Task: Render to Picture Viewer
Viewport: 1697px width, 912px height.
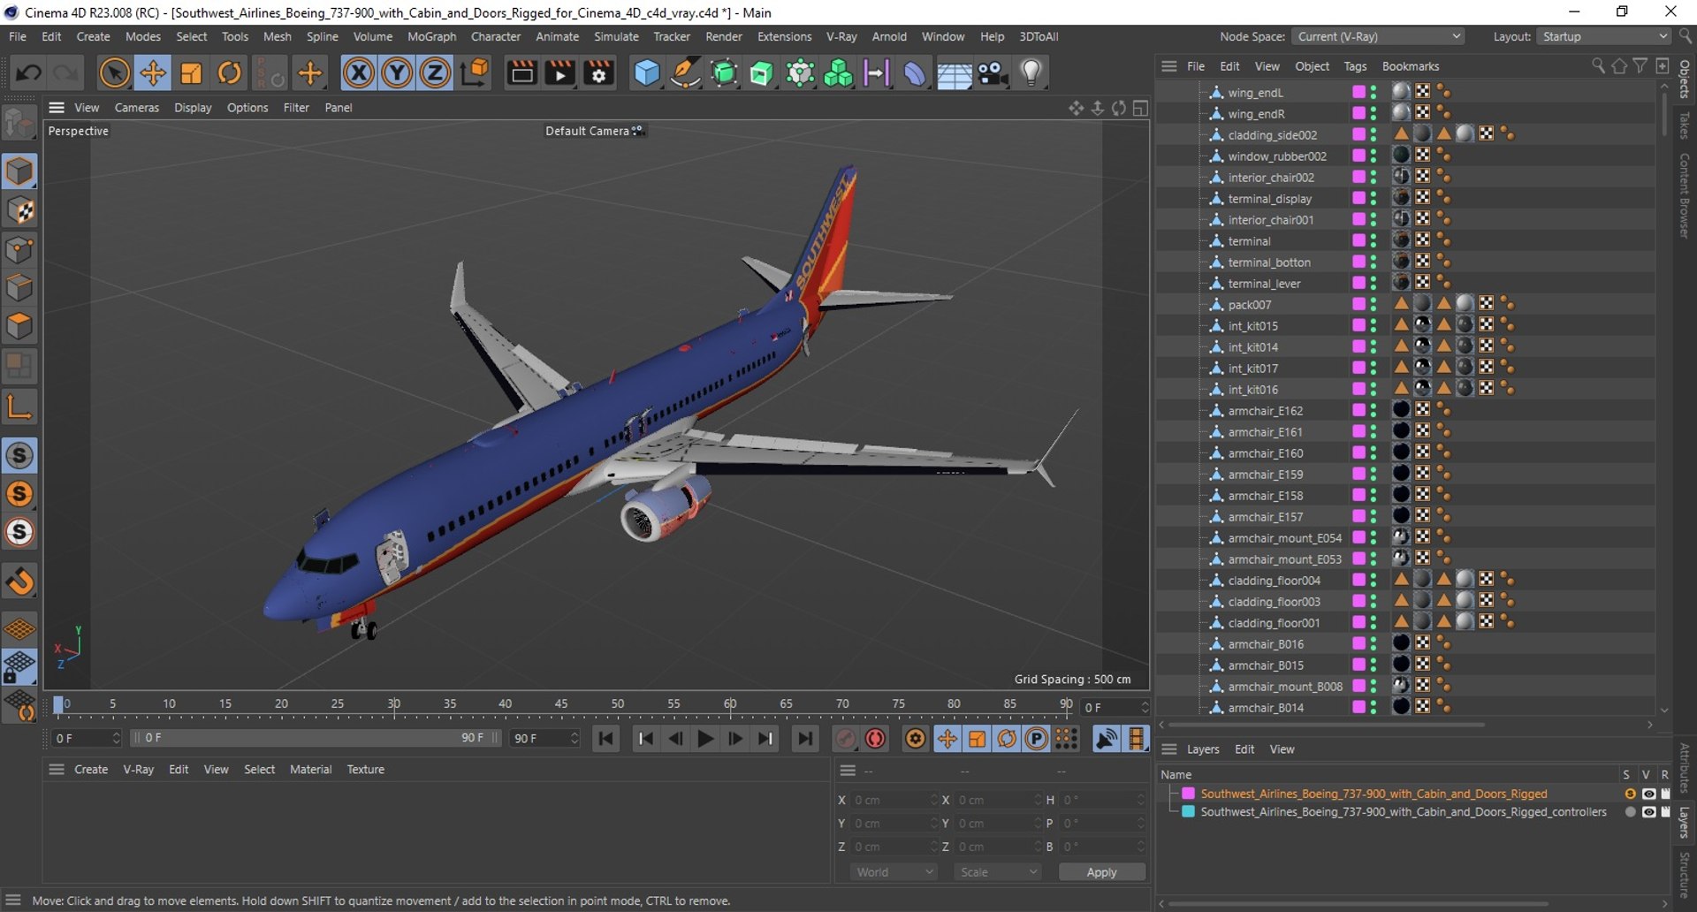Action: pos(560,72)
